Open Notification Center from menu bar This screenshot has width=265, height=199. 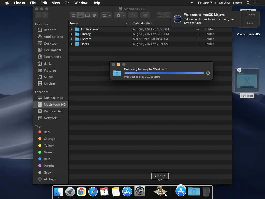pyautogui.click(x=256, y=3)
